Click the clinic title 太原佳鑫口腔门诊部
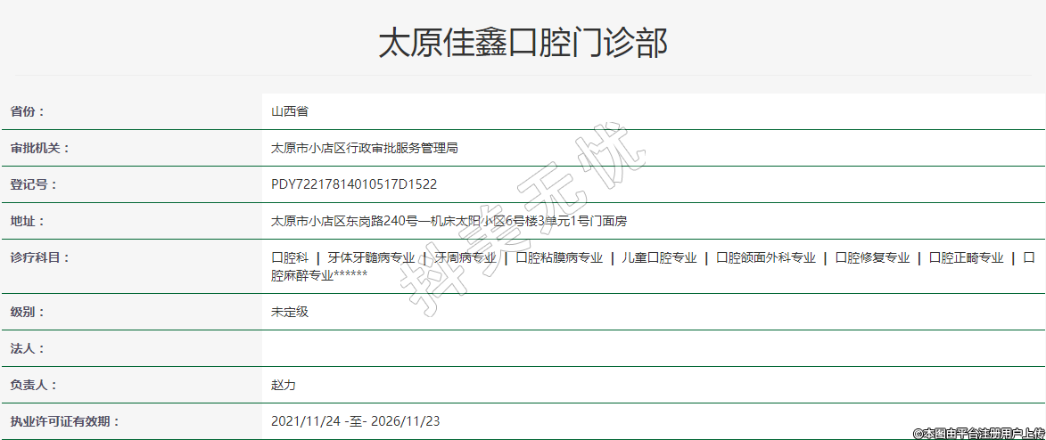 pos(523,43)
